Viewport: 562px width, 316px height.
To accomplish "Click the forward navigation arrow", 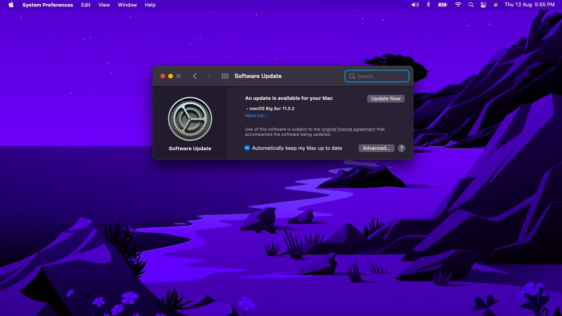I will point(209,75).
